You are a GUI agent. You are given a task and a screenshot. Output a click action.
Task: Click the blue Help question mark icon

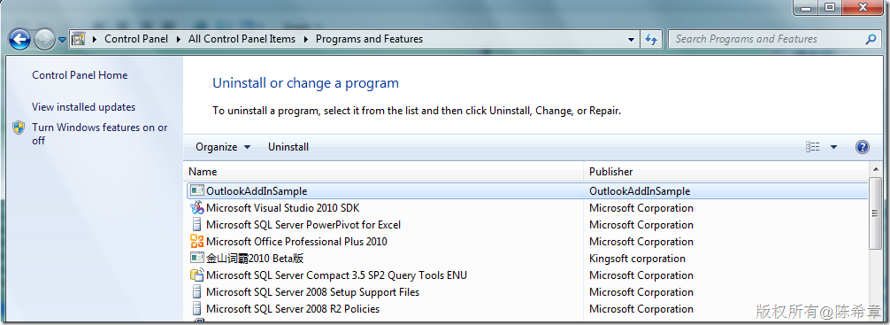point(863,147)
